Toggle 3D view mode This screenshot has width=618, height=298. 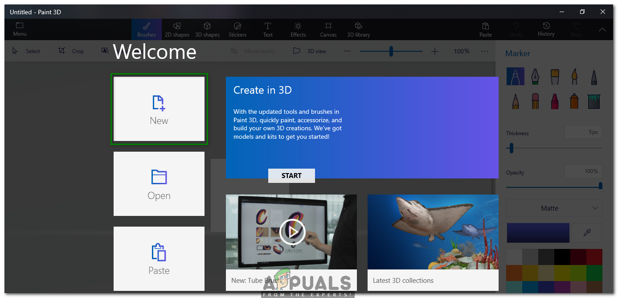(x=309, y=51)
